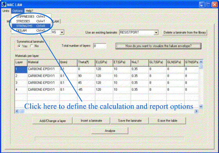Open the Help? menu
219x153 pixels.
(29, 11)
